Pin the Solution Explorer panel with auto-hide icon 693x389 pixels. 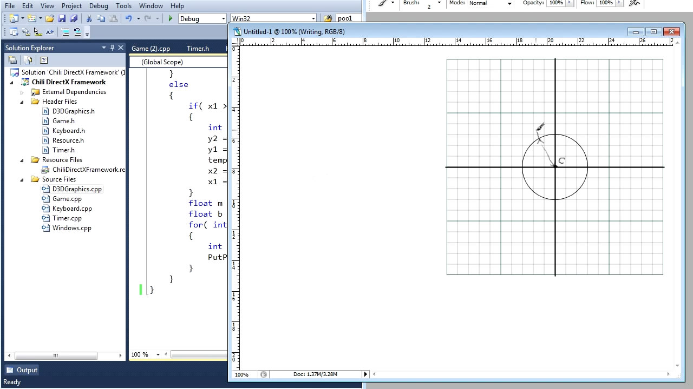(x=112, y=48)
